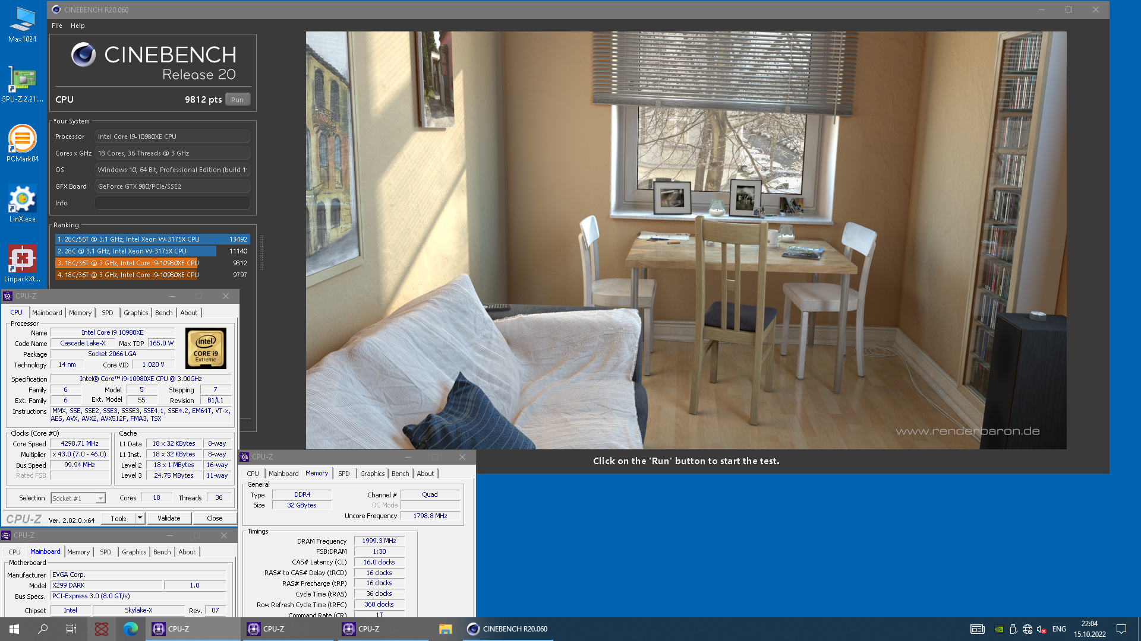The width and height of the screenshot is (1141, 641).
Task: Open Graphics tab in top CPU-Z window
Action: [136, 313]
